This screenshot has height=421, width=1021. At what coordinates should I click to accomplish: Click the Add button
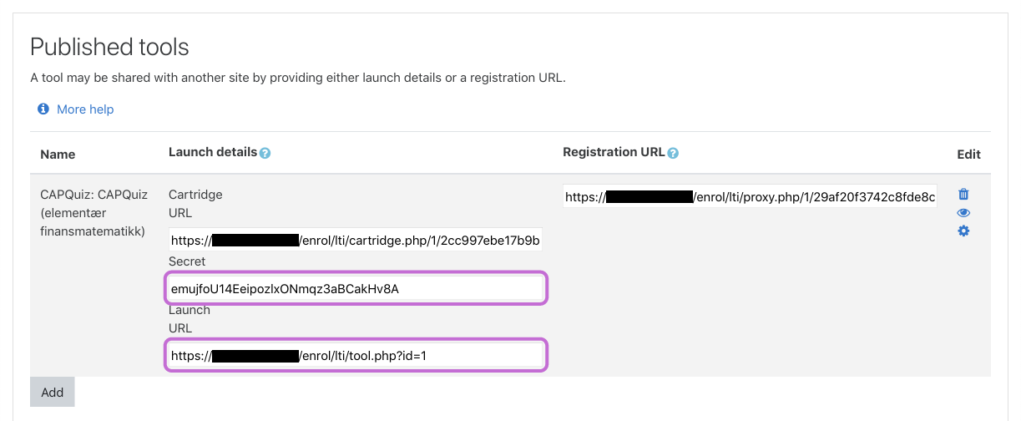coord(53,392)
